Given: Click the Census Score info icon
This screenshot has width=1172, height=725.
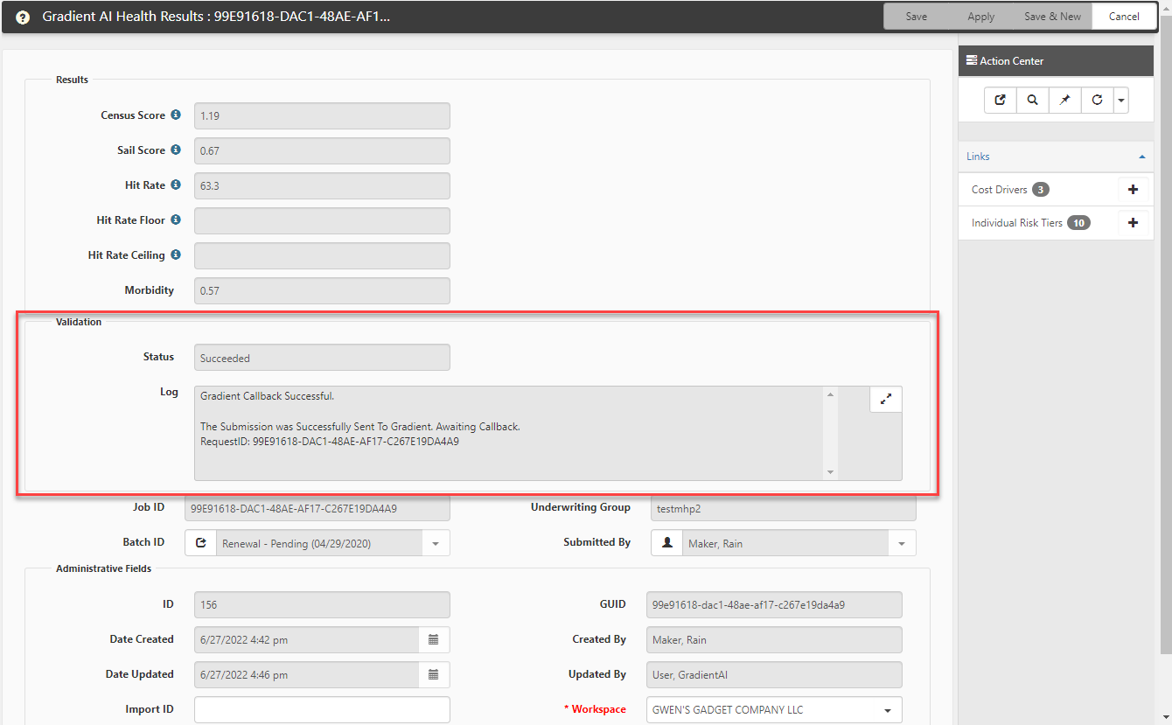Looking at the screenshot, I should (x=176, y=115).
